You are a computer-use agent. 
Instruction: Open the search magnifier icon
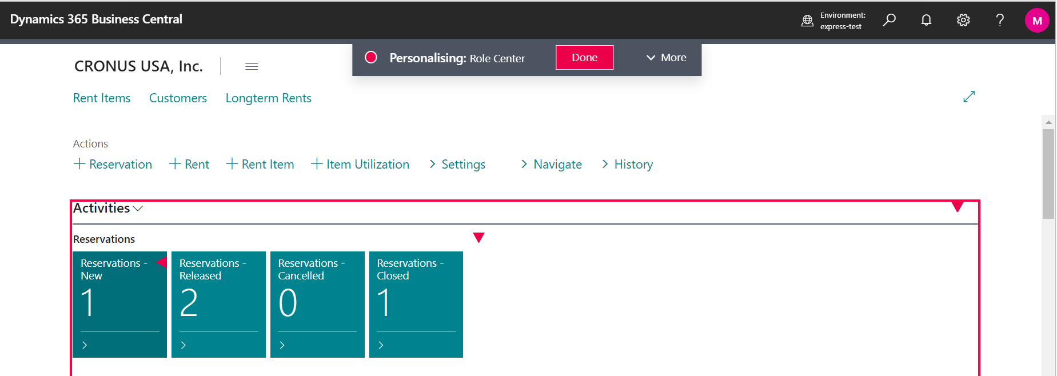pyautogui.click(x=889, y=20)
